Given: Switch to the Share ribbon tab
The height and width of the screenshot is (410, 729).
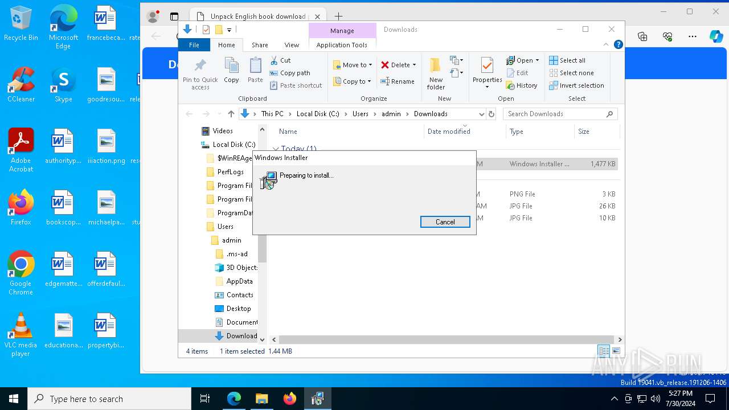Looking at the screenshot, I should 260,45.
